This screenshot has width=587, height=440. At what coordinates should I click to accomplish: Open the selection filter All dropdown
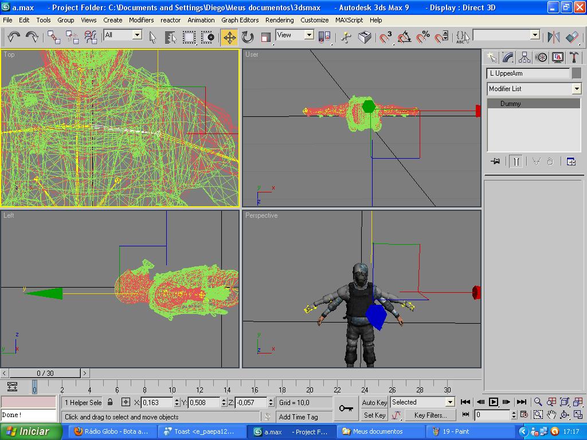(137, 35)
